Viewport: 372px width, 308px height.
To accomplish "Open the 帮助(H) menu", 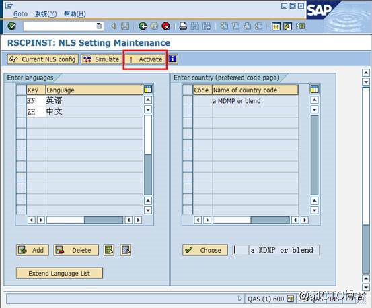I will [x=75, y=13].
